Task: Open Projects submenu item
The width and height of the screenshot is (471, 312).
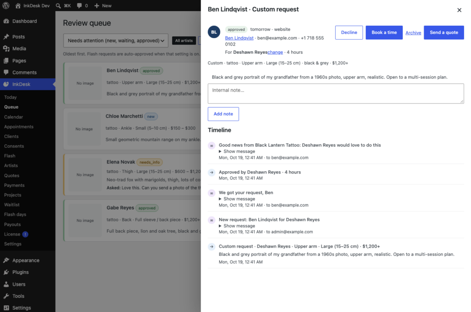Action: (12, 195)
